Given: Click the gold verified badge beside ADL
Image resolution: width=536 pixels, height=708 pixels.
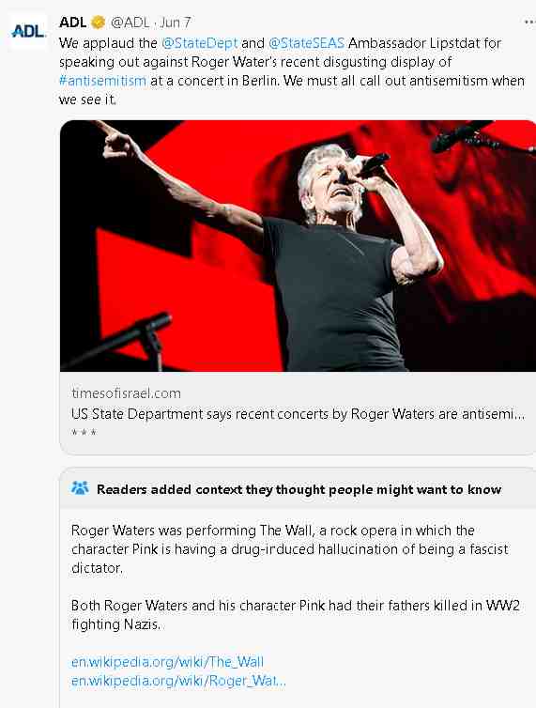Looking at the screenshot, I should [98, 23].
